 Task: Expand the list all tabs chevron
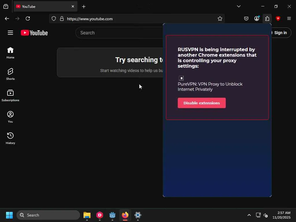[x=238, y=6]
